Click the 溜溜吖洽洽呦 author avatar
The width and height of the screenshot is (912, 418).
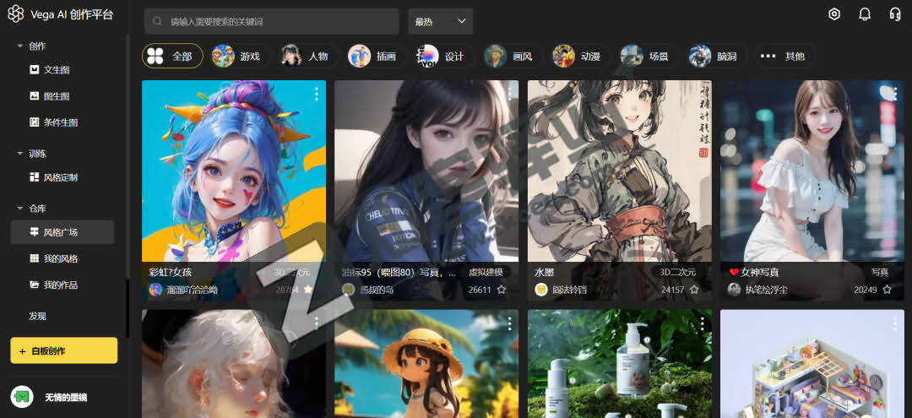click(155, 289)
